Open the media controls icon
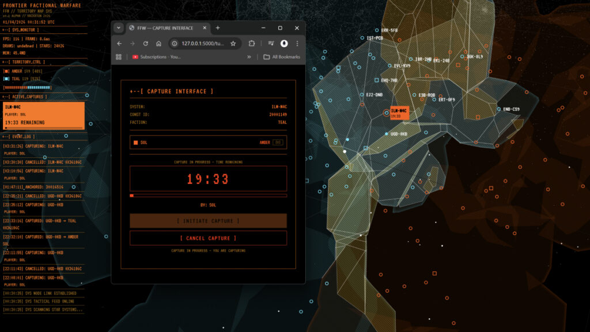Screen dimensions: 590x332 271,44
